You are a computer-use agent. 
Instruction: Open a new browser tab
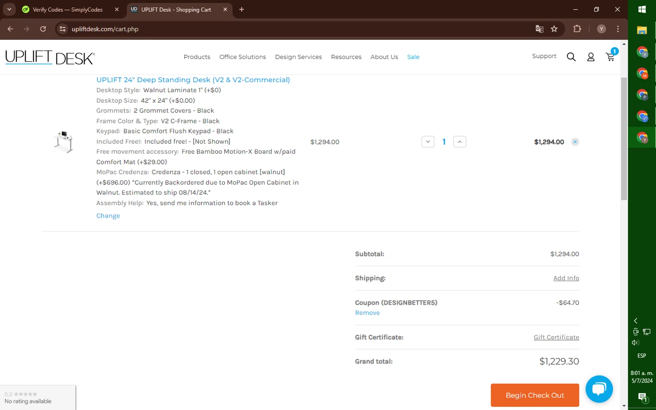pyautogui.click(x=241, y=9)
